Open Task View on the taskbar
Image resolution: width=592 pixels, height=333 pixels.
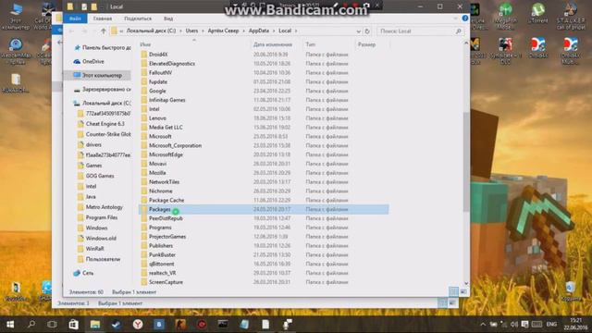52,324
